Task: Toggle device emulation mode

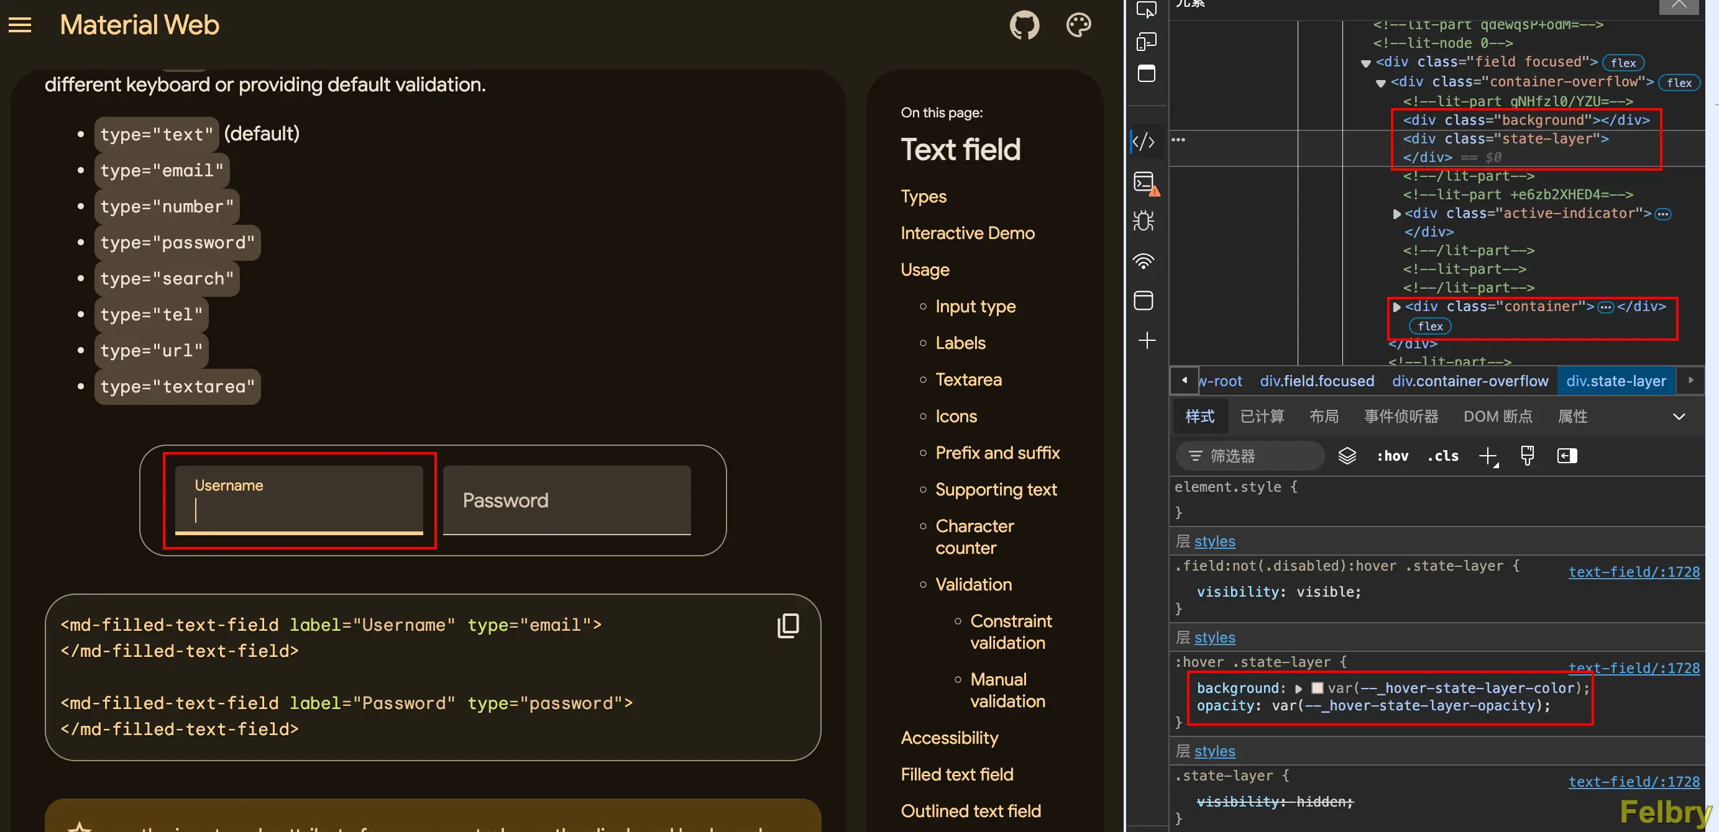Action: pos(1146,42)
